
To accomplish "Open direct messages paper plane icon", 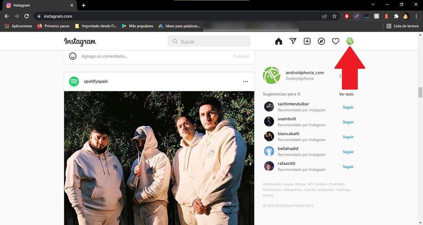I will click(293, 41).
